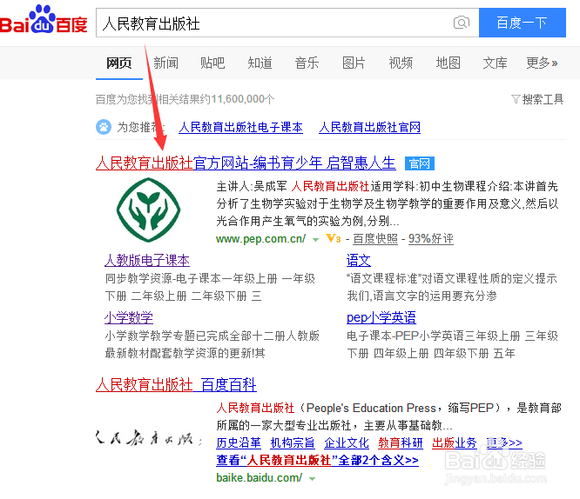Click the V3 credibility badge
The width and height of the screenshot is (580, 499).
(334, 238)
